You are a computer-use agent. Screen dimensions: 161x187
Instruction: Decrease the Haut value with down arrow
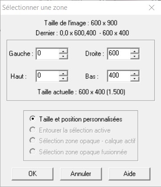[63, 78]
